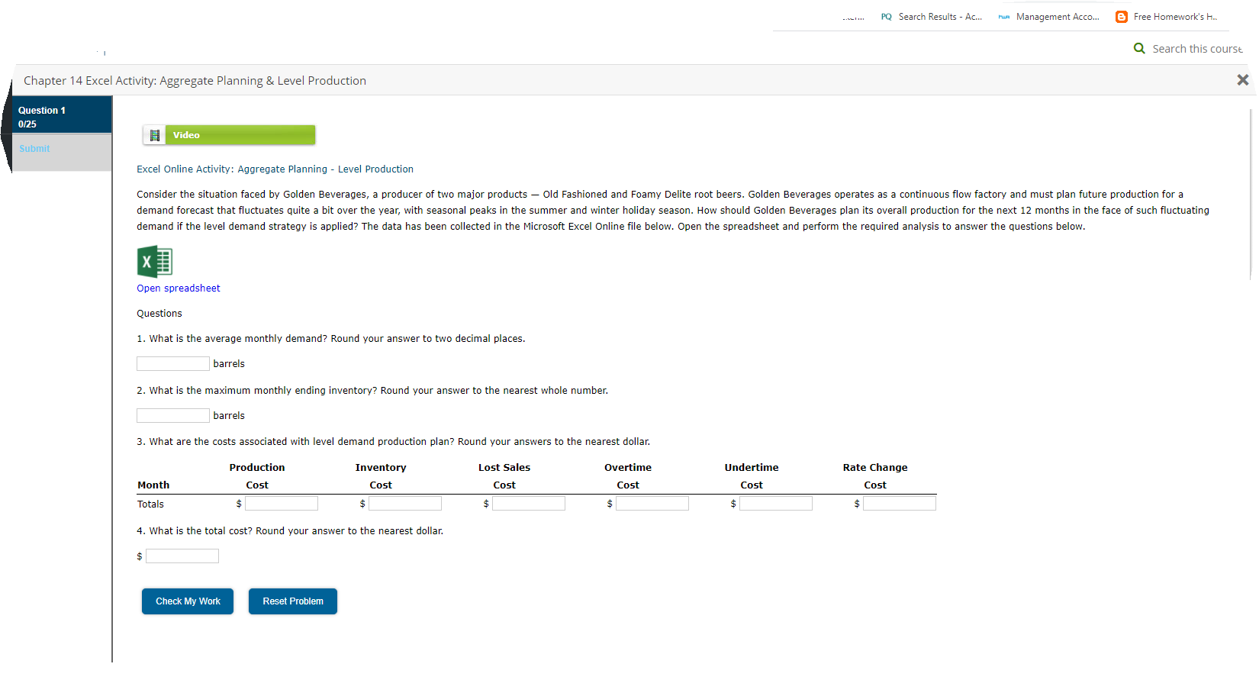Click the film reel icon beside Video
This screenshot has width=1259, height=680.
click(154, 134)
